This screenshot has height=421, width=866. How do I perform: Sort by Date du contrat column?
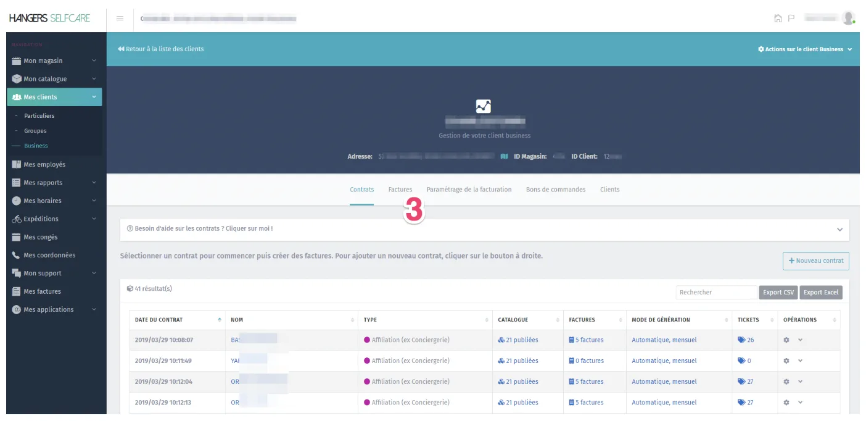pyautogui.click(x=177, y=320)
